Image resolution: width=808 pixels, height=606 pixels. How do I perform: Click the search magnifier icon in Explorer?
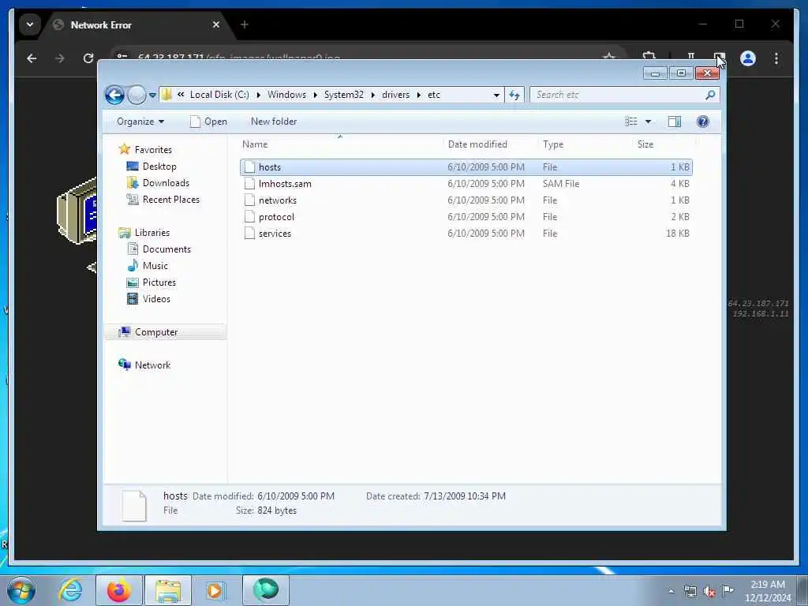(710, 95)
